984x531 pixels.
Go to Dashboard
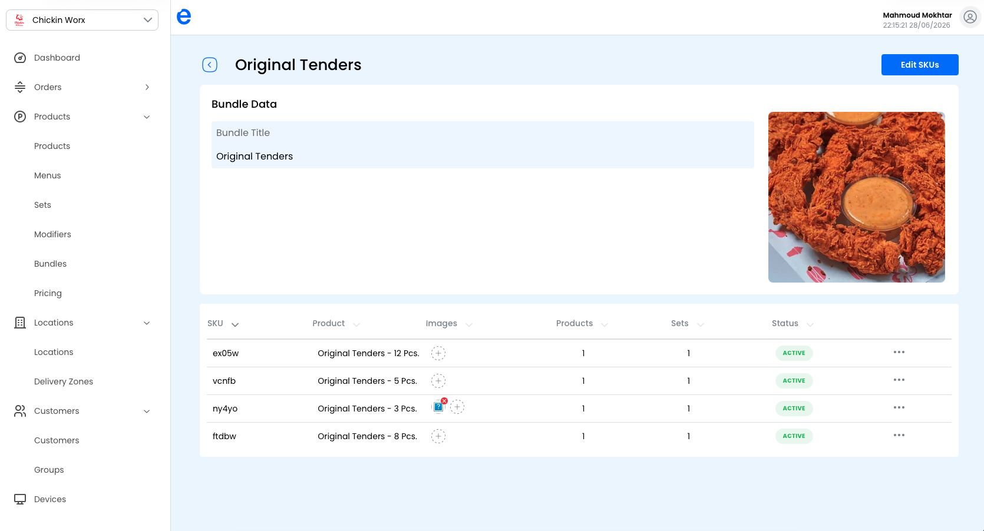(57, 58)
